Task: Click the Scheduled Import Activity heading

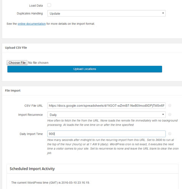Action: click(32, 169)
